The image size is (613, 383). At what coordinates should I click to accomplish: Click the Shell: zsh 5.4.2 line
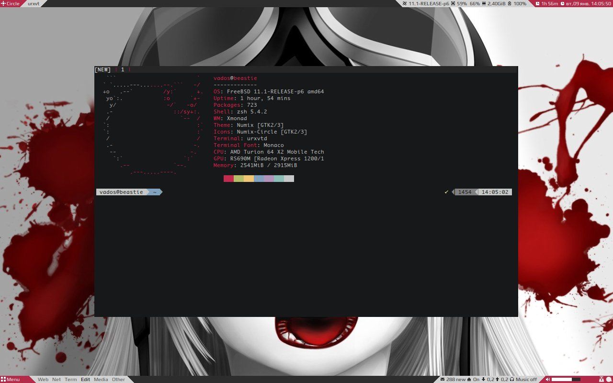(240, 112)
